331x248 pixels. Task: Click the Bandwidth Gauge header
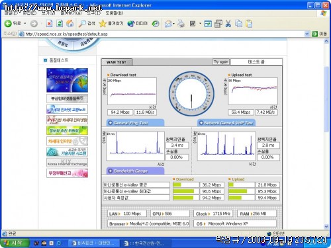point(136,171)
